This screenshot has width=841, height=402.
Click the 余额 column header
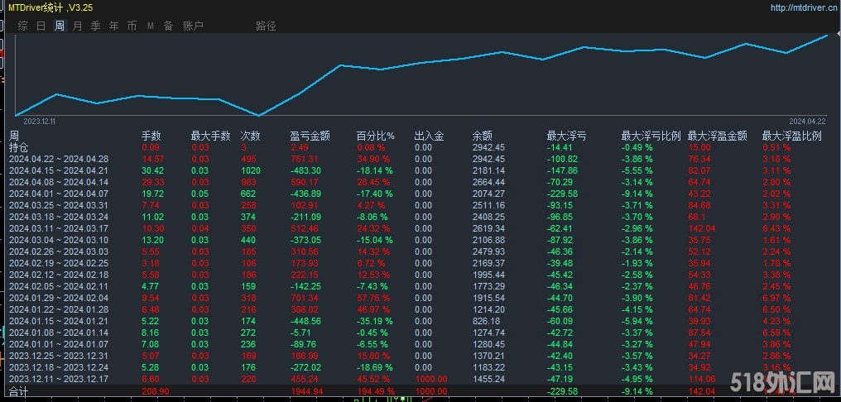482,136
